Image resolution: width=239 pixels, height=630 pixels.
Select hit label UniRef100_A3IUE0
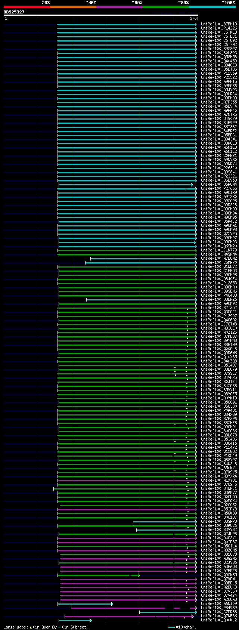(219, 328)
